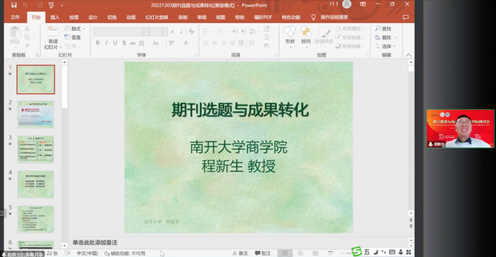Open the Comments (批注) button in status bar
The image size is (496, 257).
tap(263, 253)
